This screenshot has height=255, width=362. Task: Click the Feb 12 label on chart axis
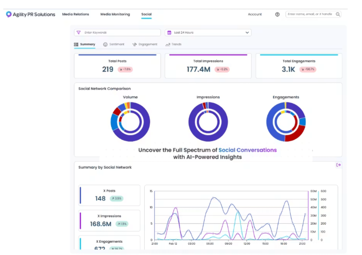pyautogui.click(x=173, y=244)
